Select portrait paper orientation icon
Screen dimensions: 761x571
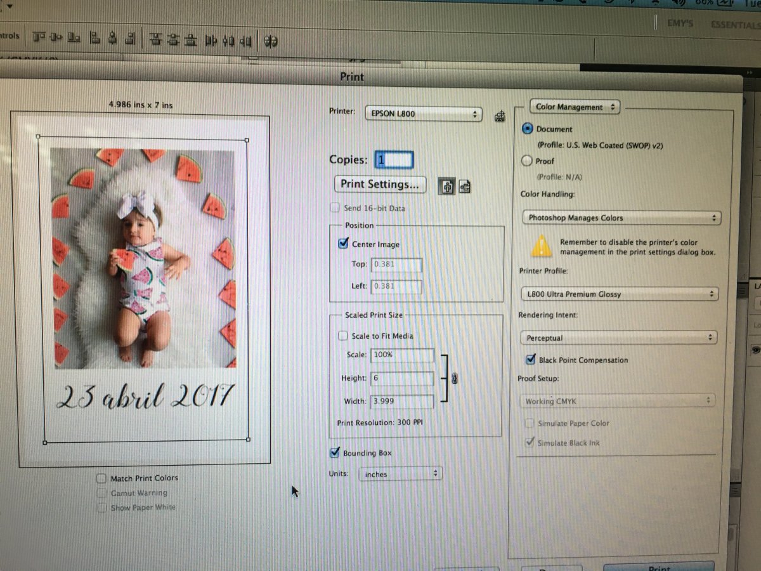448,187
